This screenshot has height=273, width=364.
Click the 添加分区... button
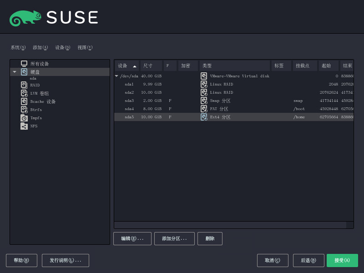tap(174, 238)
